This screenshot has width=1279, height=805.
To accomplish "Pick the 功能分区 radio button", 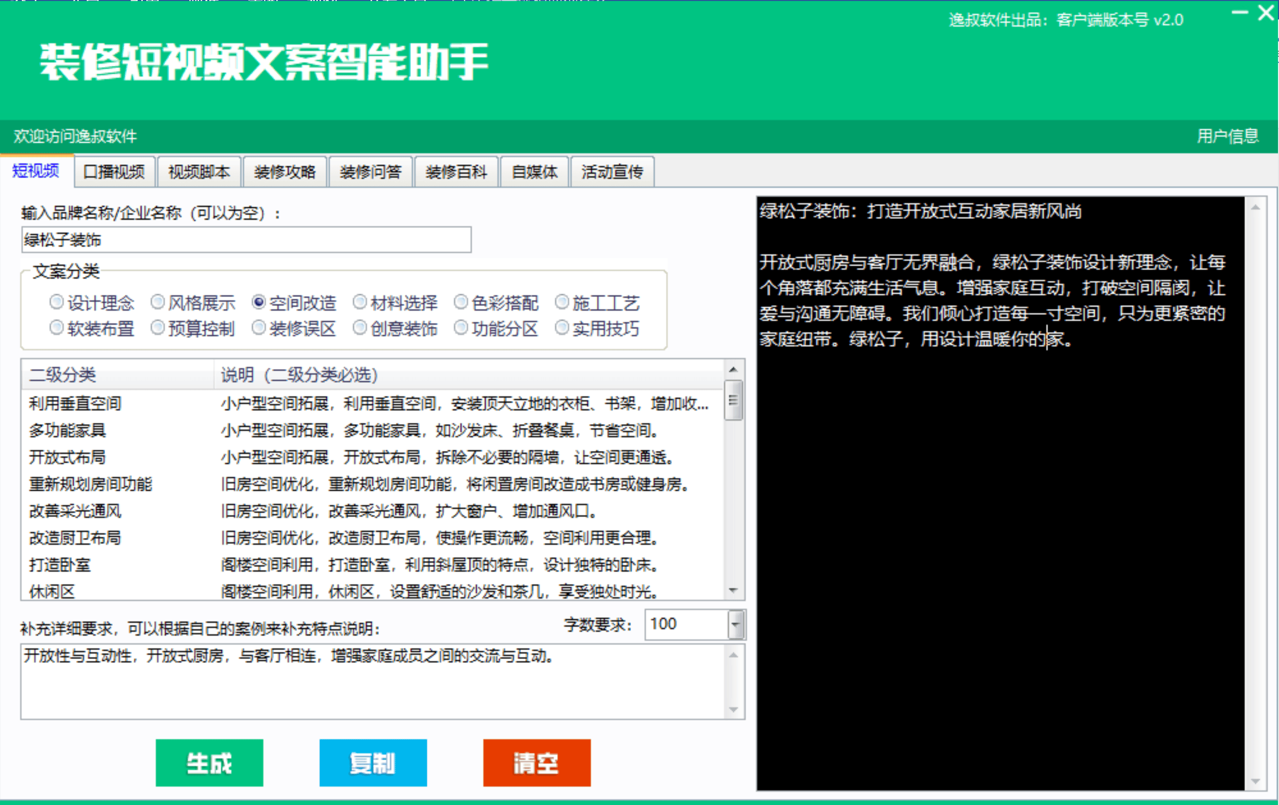I will click(461, 328).
